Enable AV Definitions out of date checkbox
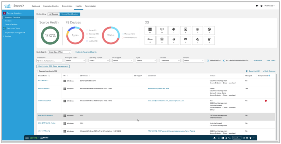 pos(224,61)
